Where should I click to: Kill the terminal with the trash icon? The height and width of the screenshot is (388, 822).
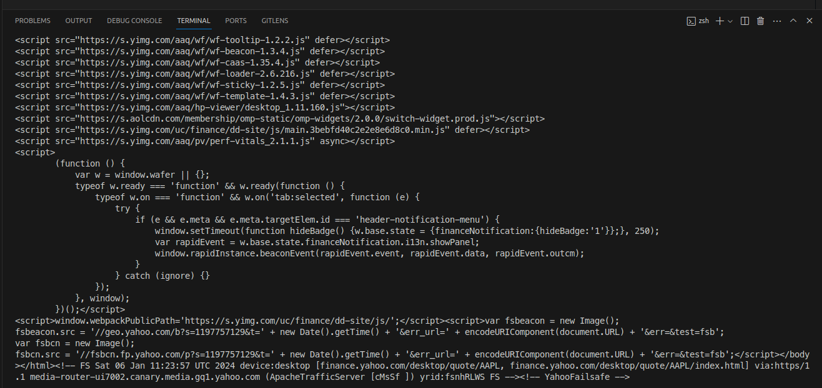[760, 21]
